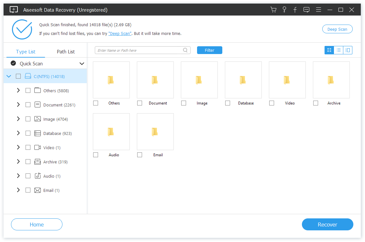The image size is (365, 242).
Task: Tick checkbox under Email folder thumbnail
Action: pyautogui.click(x=140, y=155)
